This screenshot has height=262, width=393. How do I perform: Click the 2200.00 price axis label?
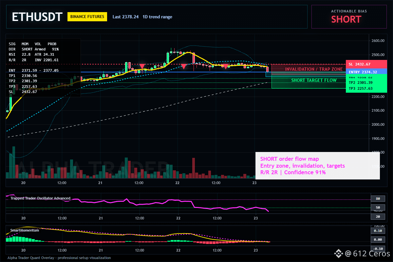(377, 97)
